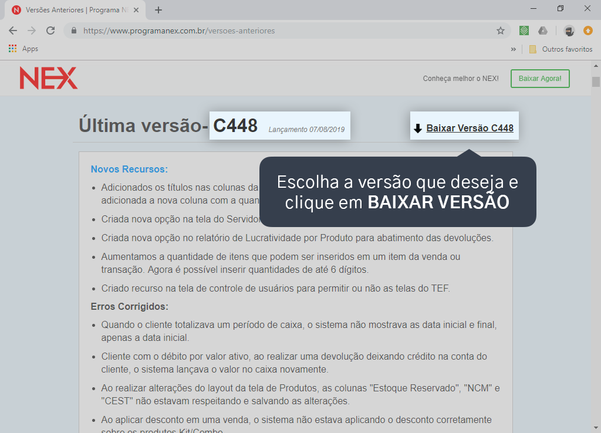Go back to the previous page
Image resolution: width=601 pixels, height=433 pixels.
(x=13, y=30)
